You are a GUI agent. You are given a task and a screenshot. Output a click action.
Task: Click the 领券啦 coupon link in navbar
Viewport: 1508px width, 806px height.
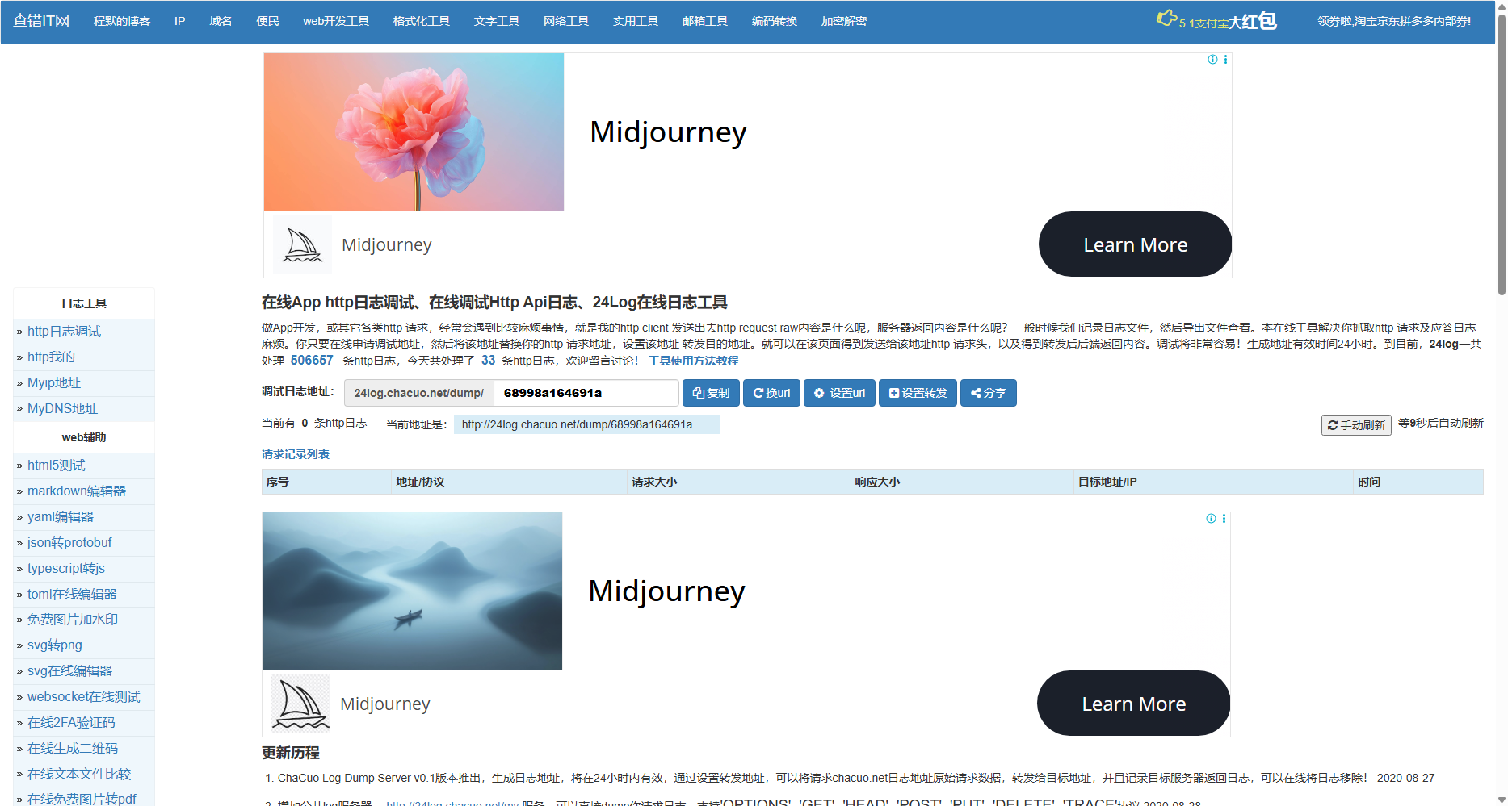click(x=1394, y=21)
